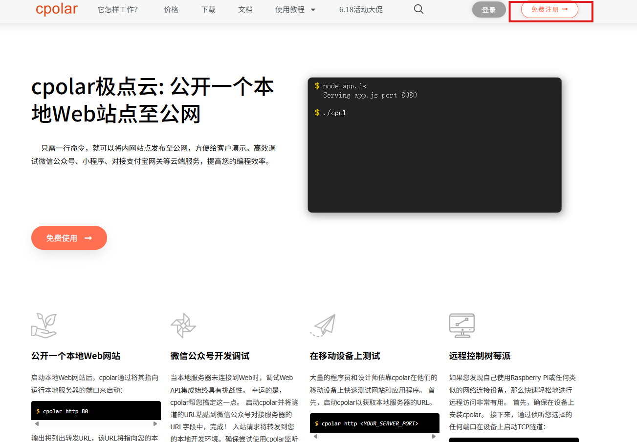Click the 免费注册 button
This screenshot has height=442, width=637.
(x=549, y=10)
